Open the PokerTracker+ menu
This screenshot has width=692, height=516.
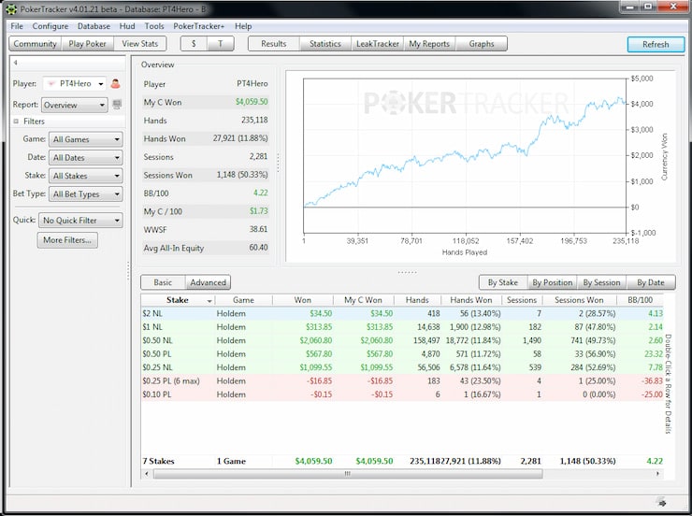(198, 26)
